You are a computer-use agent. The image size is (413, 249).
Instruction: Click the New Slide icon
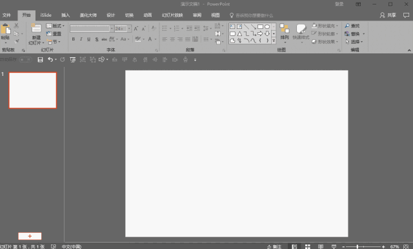(x=36, y=28)
